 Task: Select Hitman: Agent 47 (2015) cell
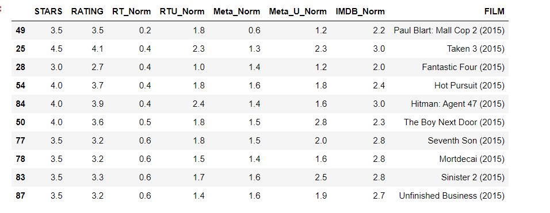[x=458, y=104]
